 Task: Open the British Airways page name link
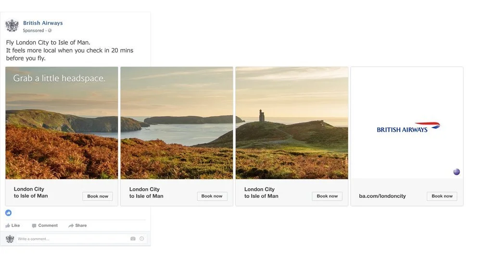pyautogui.click(x=43, y=23)
